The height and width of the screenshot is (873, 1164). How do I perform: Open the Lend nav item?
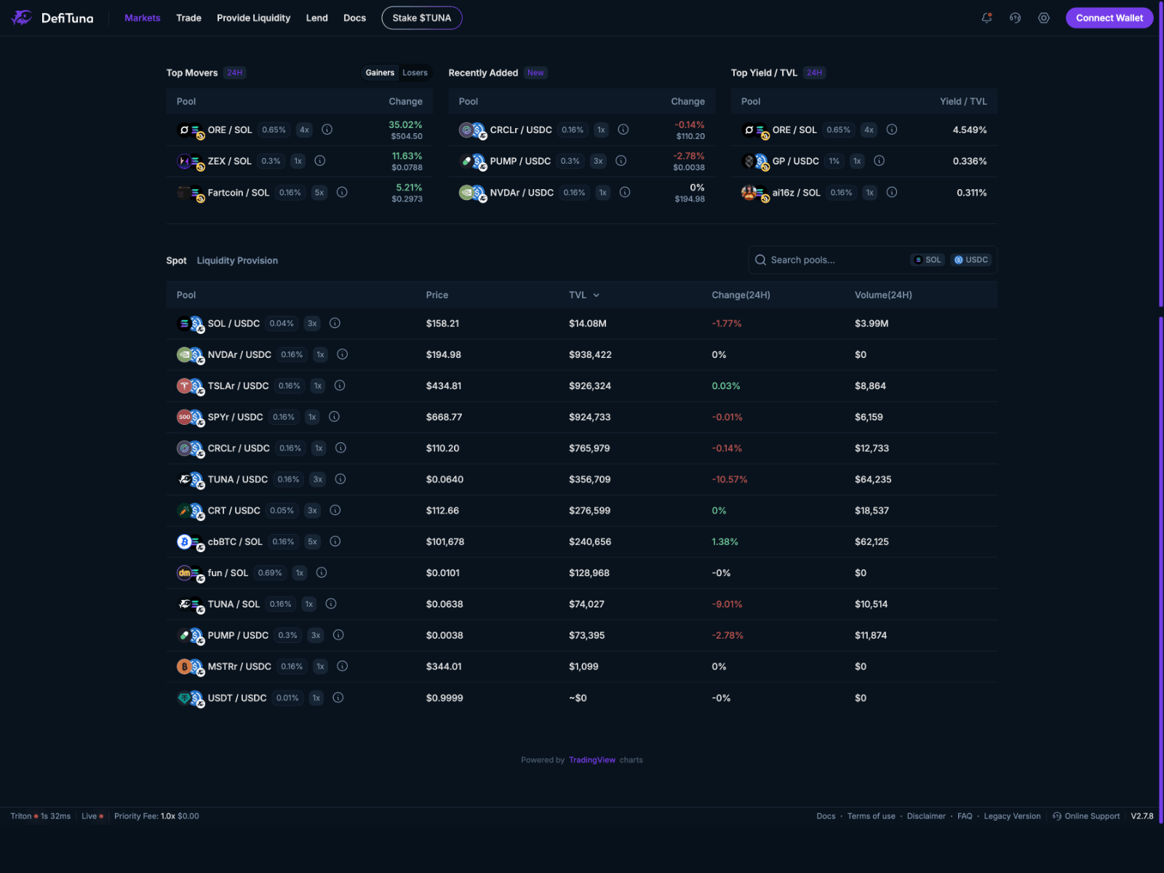pyautogui.click(x=316, y=18)
